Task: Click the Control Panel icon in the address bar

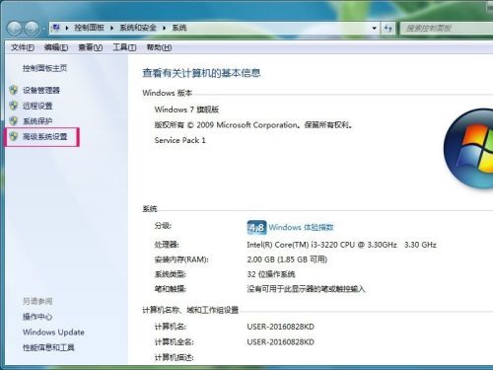Action: (56, 28)
